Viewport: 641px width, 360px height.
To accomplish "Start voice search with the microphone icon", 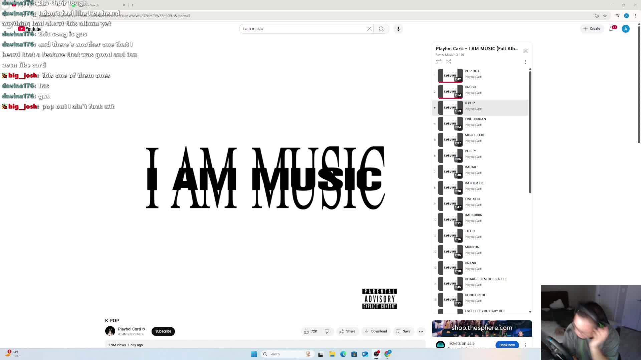I will 398,29.
